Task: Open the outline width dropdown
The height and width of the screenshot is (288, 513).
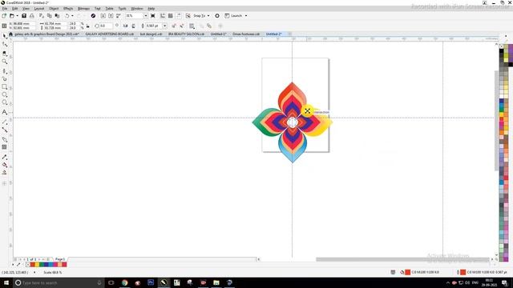Action: tap(164, 26)
